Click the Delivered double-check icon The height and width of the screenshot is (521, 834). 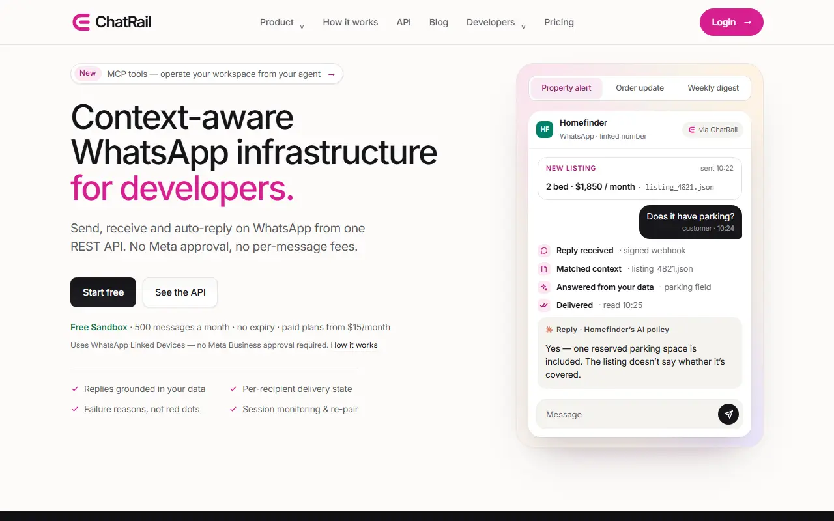[544, 305]
